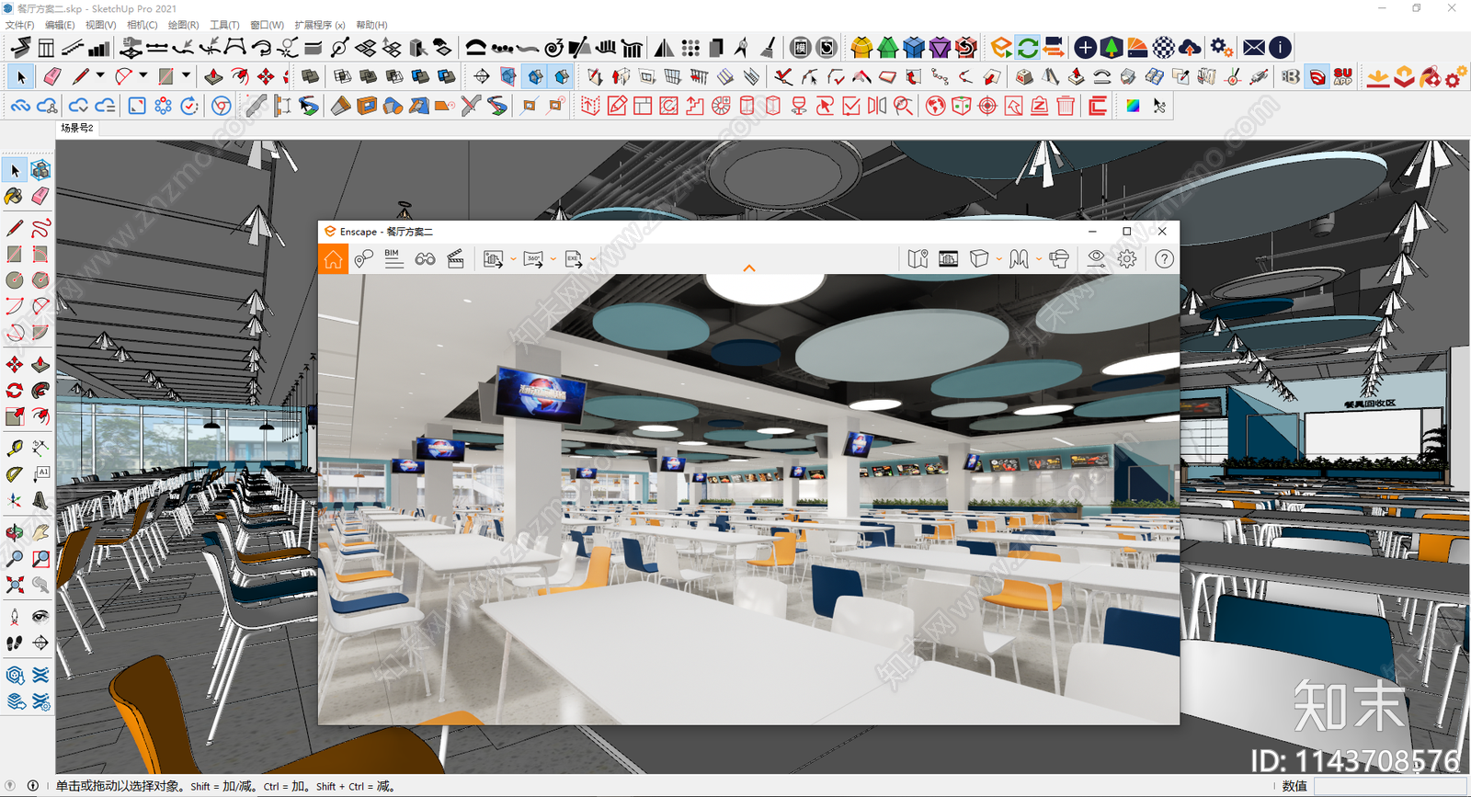The width and height of the screenshot is (1471, 797).
Task: Select the Zoom Extents tool in left toolbar
Action: [x=14, y=585]
